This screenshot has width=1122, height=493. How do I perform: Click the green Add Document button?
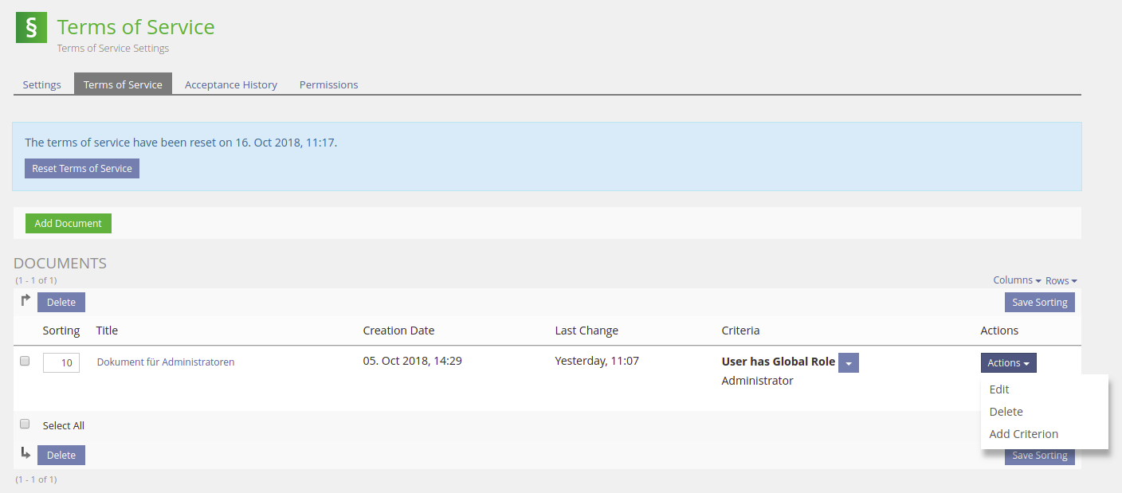[x=69, y=224]
